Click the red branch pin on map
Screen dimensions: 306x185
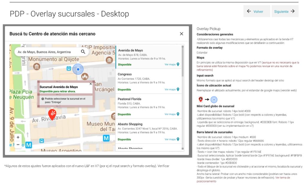(x=52, y=114)
